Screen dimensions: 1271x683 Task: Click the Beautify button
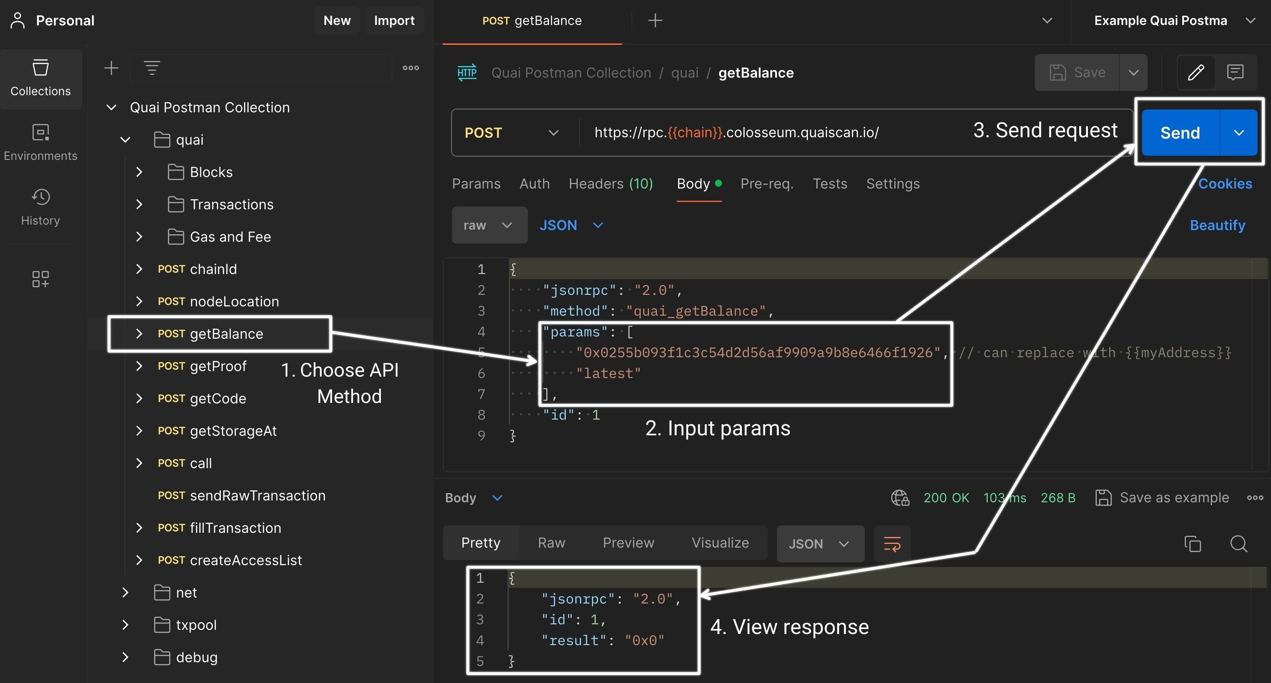(x=1221, y=225)
